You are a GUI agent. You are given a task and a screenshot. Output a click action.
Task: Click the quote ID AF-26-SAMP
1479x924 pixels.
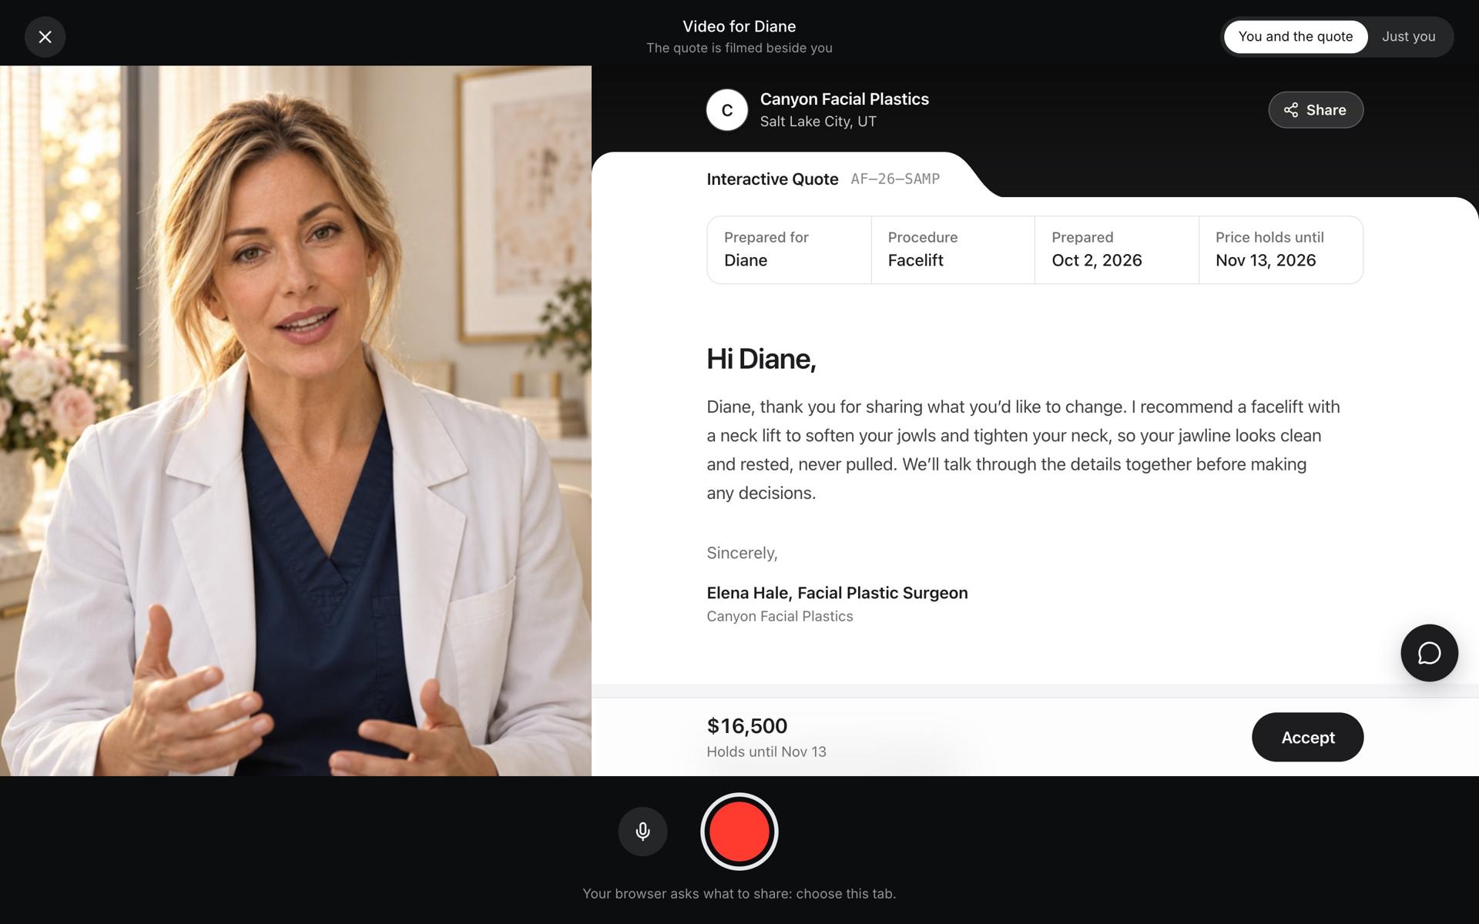pyautogui.click(x=895, y=179)
